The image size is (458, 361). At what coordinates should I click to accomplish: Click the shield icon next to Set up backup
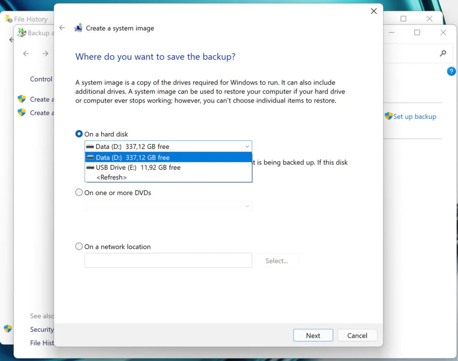[x=388, y=116]
